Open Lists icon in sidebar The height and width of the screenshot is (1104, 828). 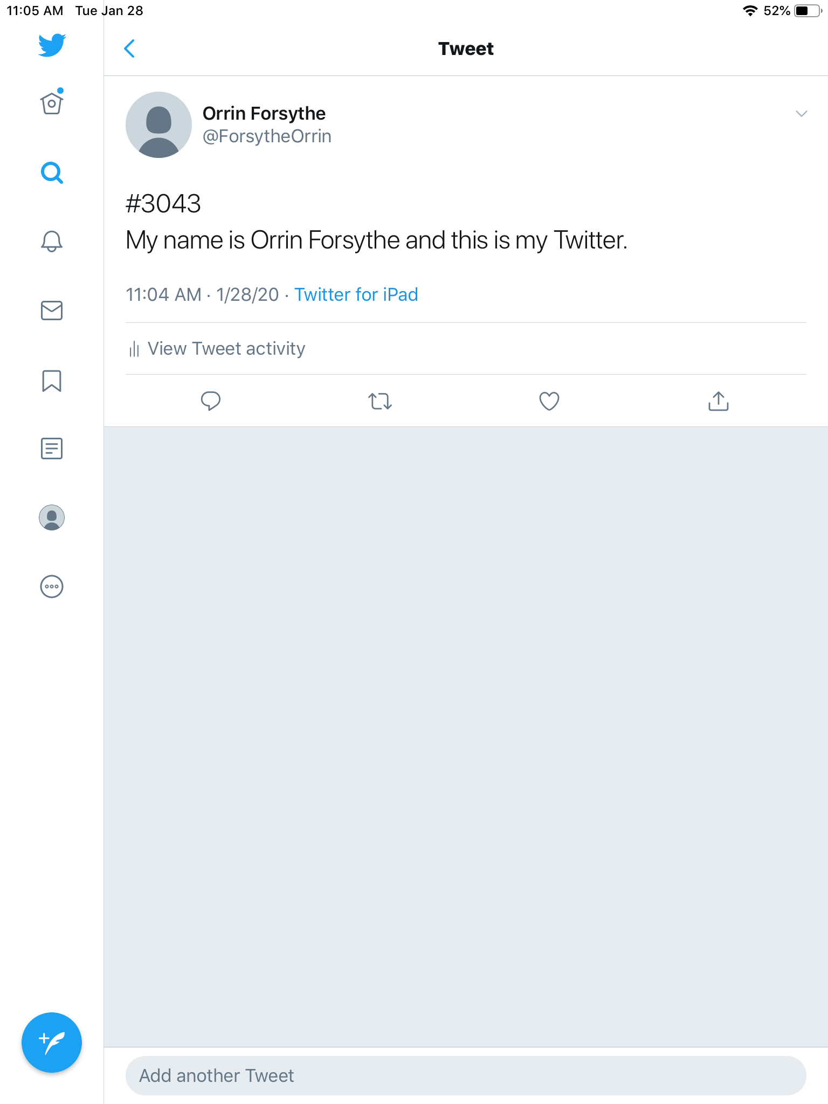52,448
